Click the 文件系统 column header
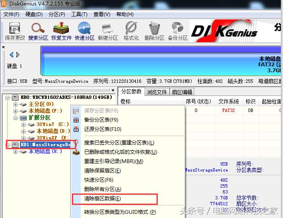 tap(229, 101)
